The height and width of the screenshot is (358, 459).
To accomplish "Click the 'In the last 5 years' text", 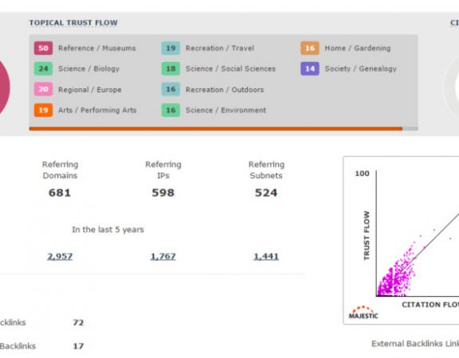I will (x=108, y=230).
